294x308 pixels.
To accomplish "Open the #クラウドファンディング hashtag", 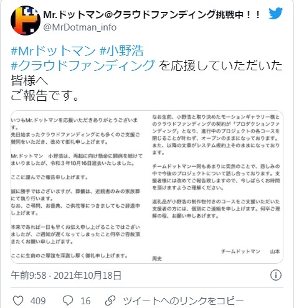I will tap(83, 65).
